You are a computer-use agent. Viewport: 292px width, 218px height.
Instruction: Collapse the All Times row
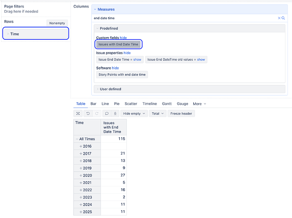(x=77, y=139)
